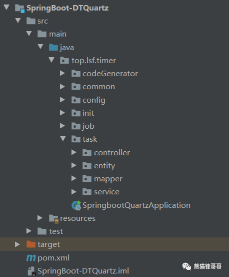The image size is (229, 277).
Task: Click the main folder icon
Action: pos(42,34)
